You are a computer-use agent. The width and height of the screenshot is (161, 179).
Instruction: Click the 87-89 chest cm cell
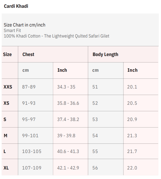(29, 87)
